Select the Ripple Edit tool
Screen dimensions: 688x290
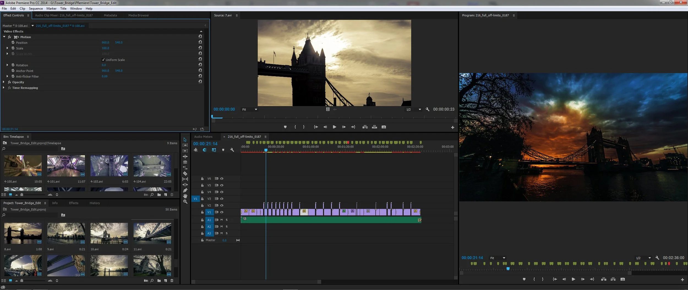pyautogui.click(x=185, y=156)
